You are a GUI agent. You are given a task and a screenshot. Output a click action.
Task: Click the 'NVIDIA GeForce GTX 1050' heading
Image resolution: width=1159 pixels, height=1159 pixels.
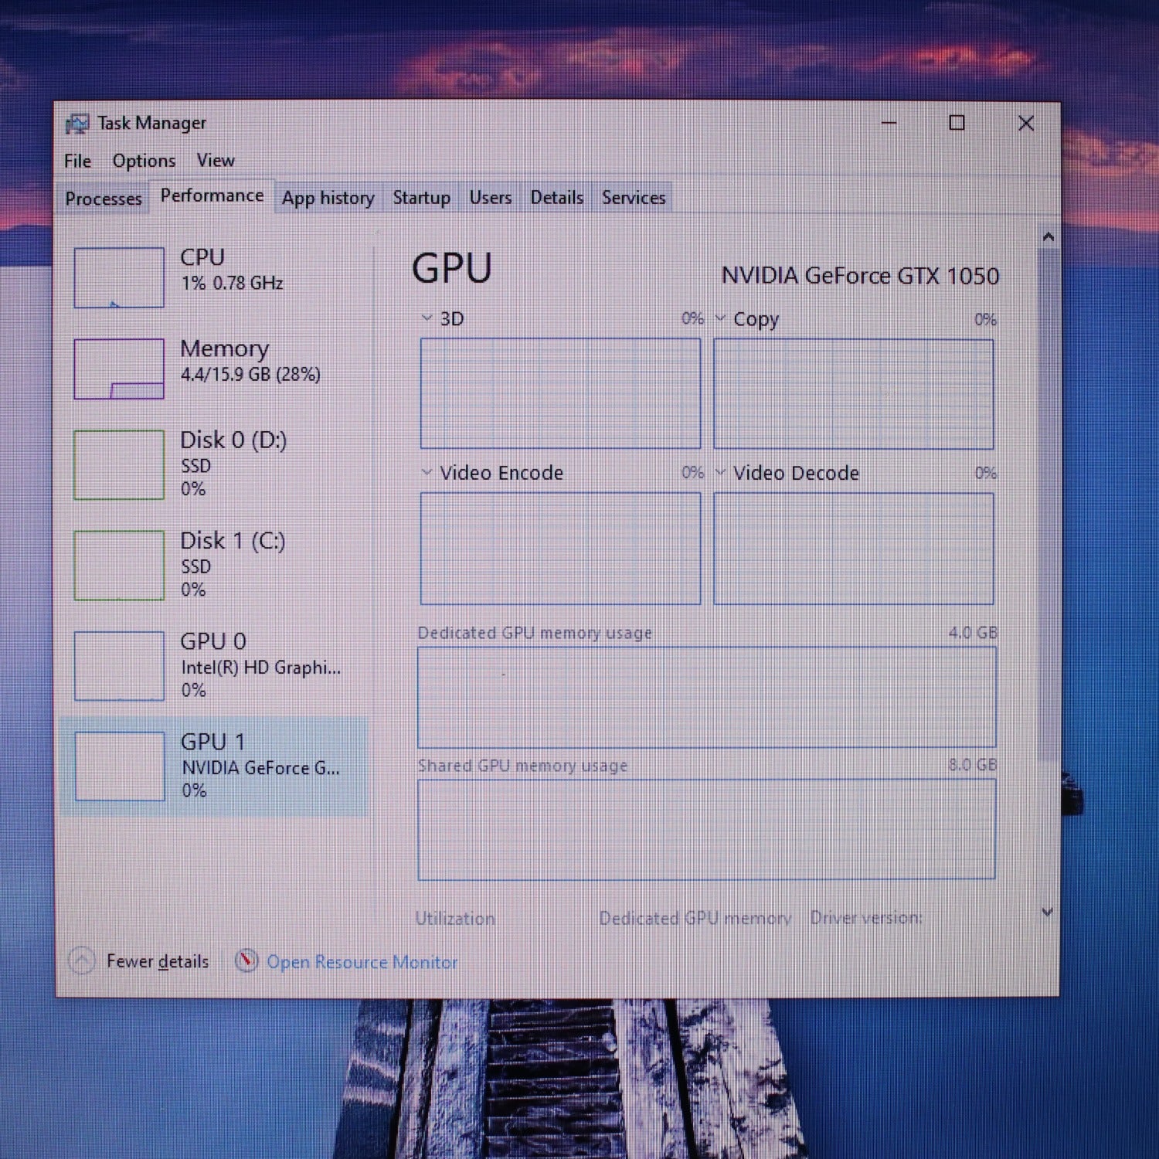(x=860, y=276)
